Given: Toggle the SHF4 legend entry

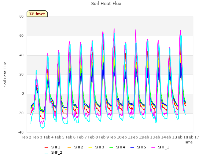Looking at the screenshot, I should (117, 147).
